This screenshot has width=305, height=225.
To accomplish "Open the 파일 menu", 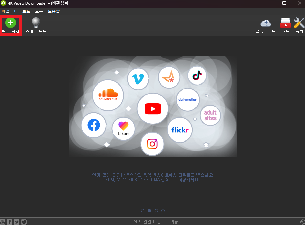I will (x=5, y=11).
